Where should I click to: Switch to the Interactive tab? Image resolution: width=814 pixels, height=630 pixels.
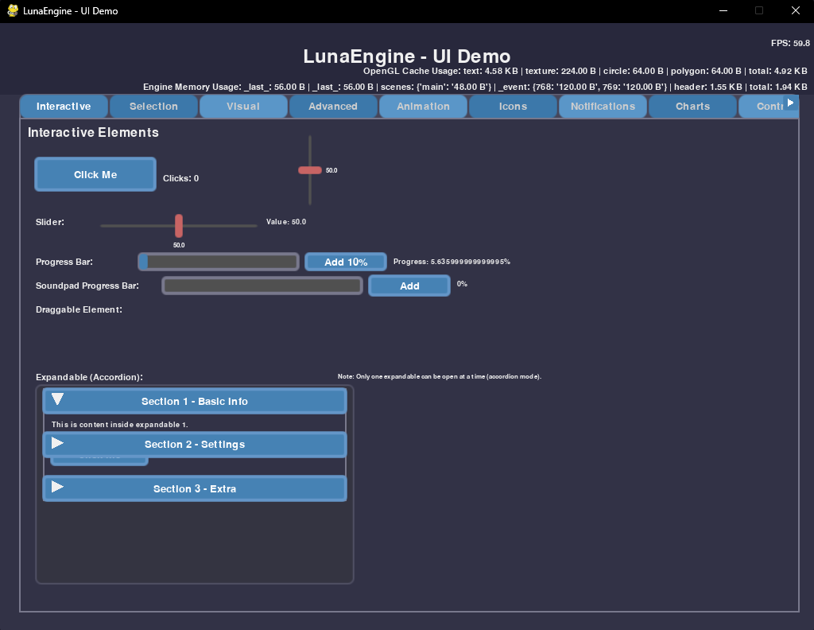[64, 107]
